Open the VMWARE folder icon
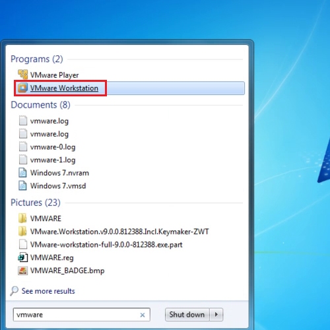Viewport: 330px width, 330px height. 22,218
